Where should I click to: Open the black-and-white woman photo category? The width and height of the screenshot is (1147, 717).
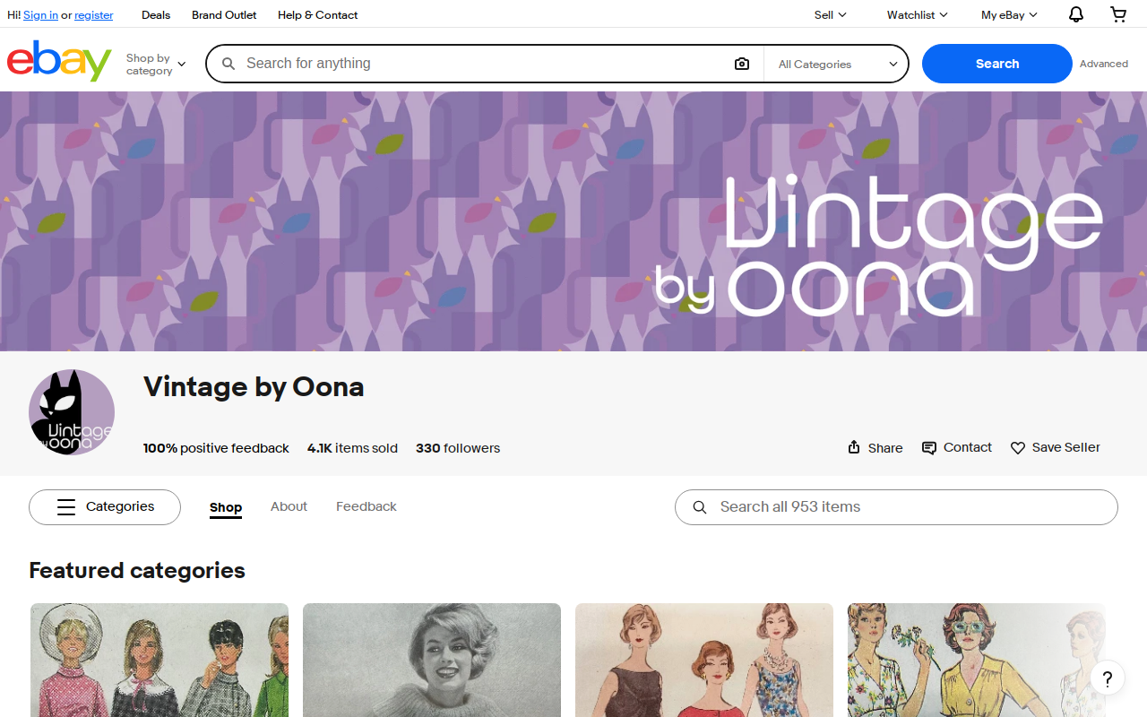[x=432, y=660]
